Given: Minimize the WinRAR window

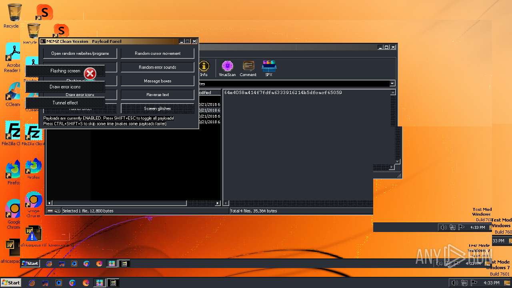Looking at the screenshot, I should 380,47.
